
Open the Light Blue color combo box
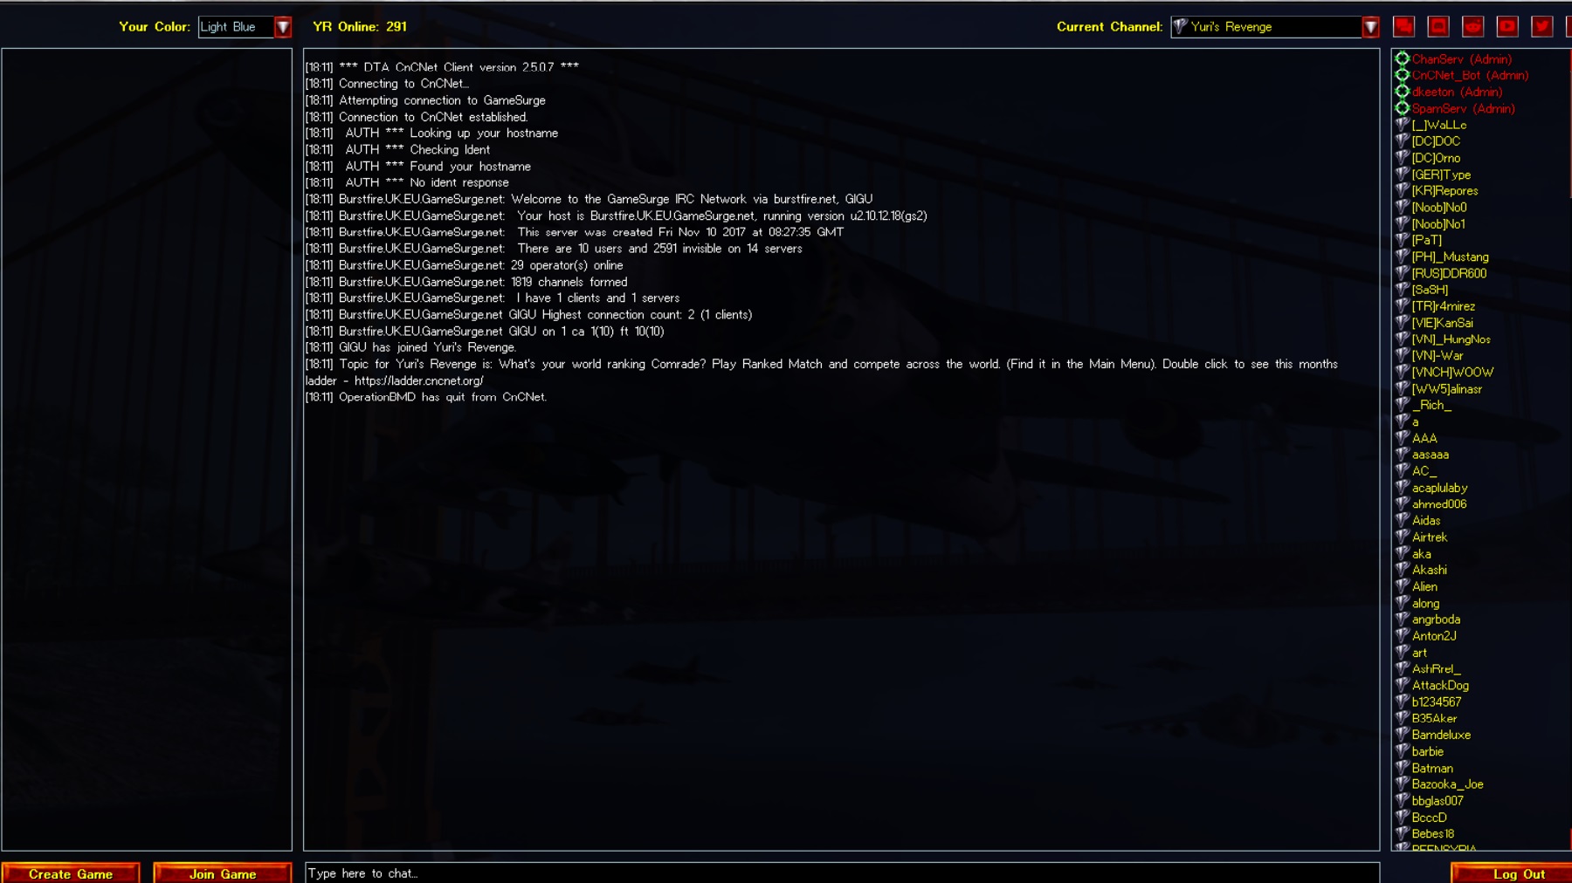tap(245, 27)
